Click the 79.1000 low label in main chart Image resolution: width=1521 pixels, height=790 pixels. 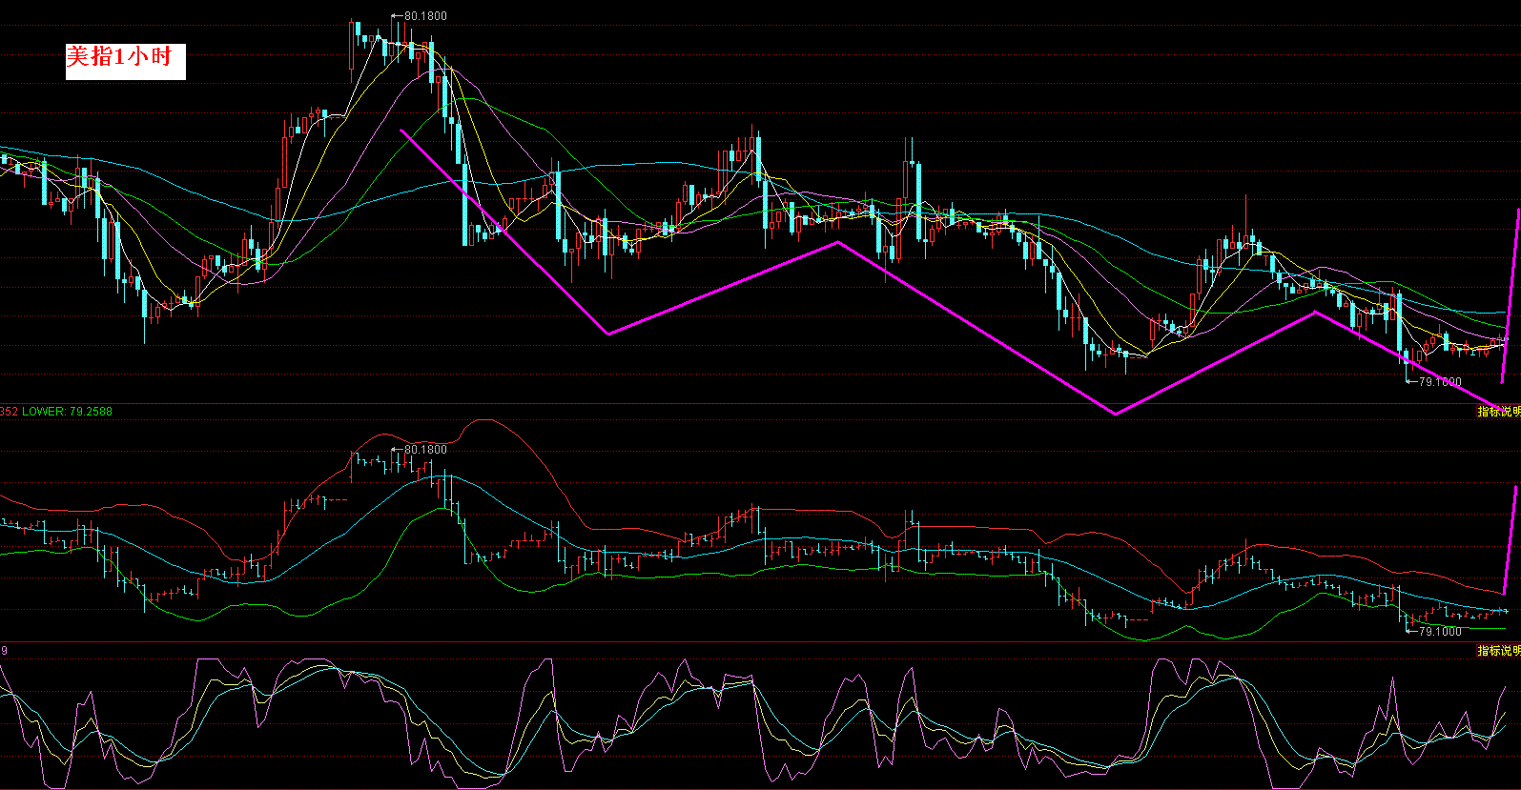[x=1439, y=381]
